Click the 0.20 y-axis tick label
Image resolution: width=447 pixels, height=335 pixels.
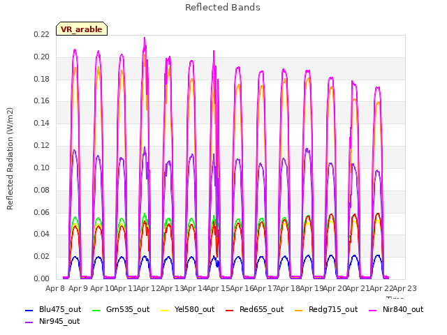coord(42,57)
